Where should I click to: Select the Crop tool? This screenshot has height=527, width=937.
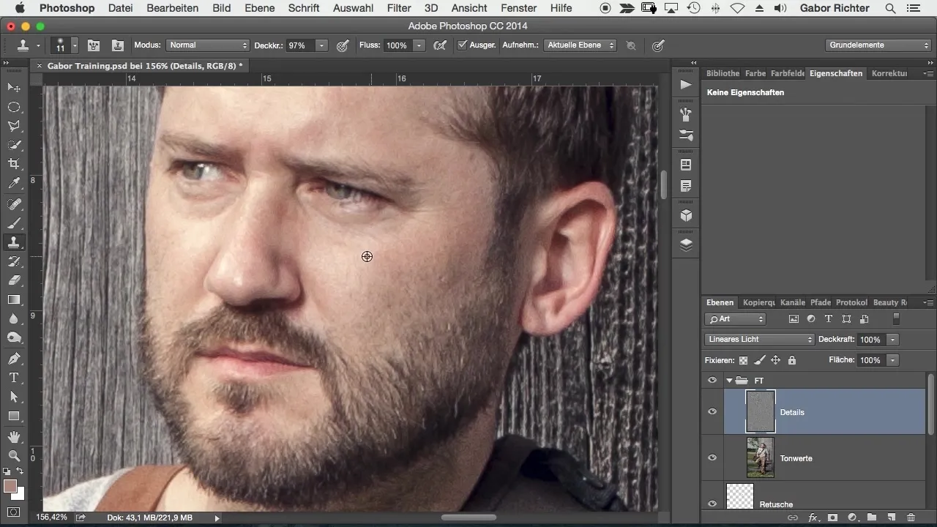(x=14, y=164)
